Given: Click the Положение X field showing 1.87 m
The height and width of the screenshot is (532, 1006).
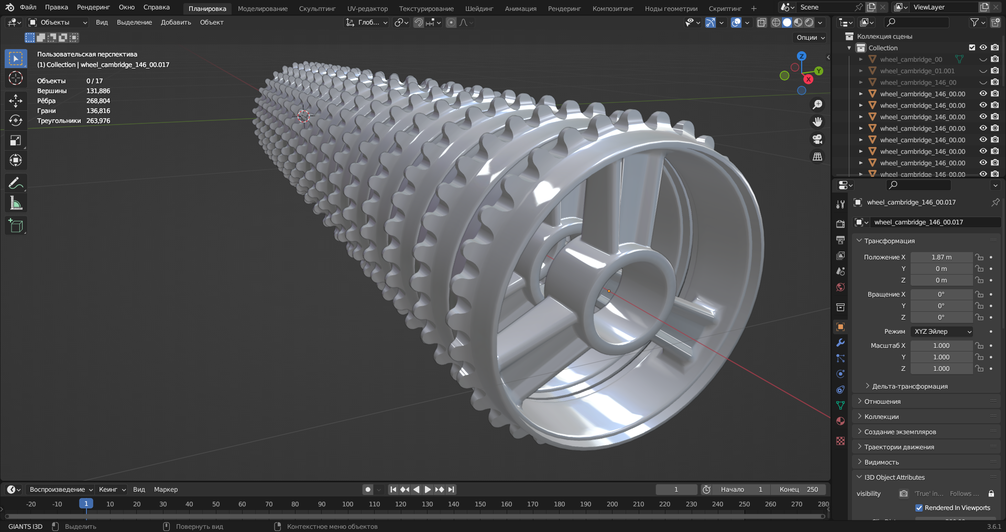Looking at the screenshot, I should coord(942,257).
